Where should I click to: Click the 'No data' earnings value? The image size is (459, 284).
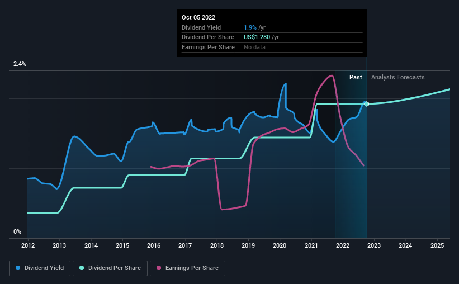tap(255, 47)
